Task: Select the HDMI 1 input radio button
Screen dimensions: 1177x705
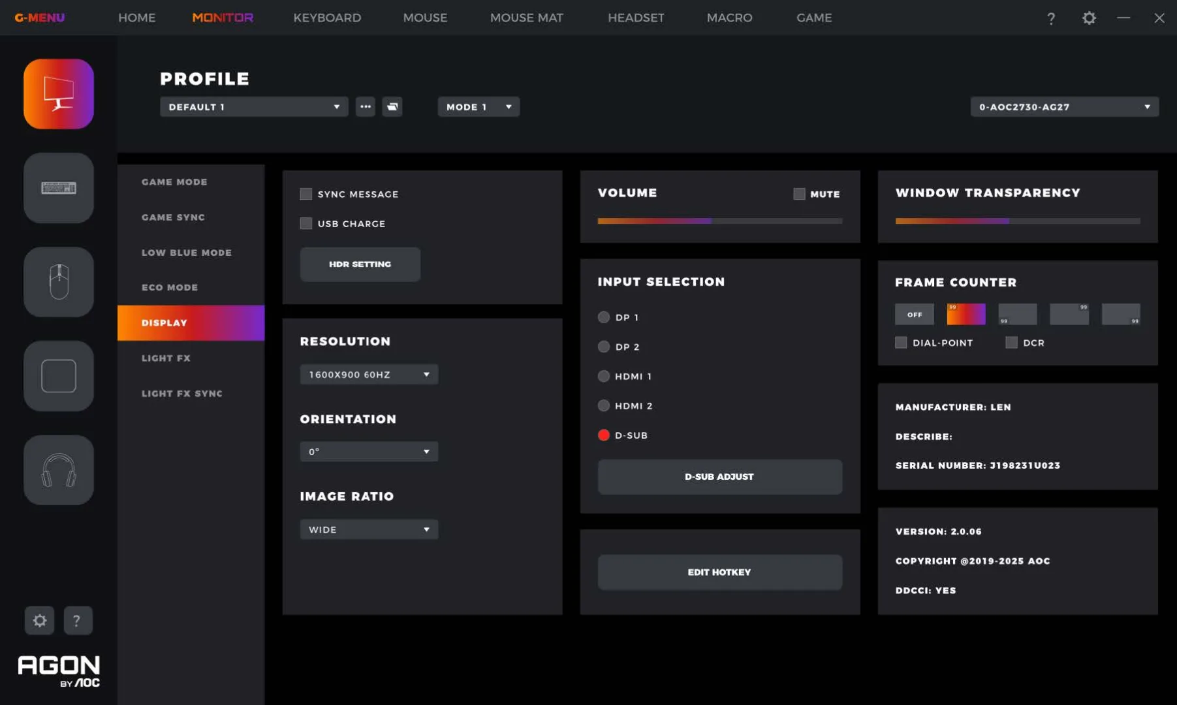Action: (604, 376)
